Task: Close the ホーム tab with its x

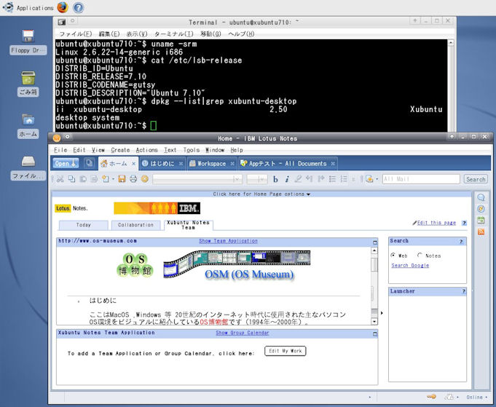Action: 133,164
